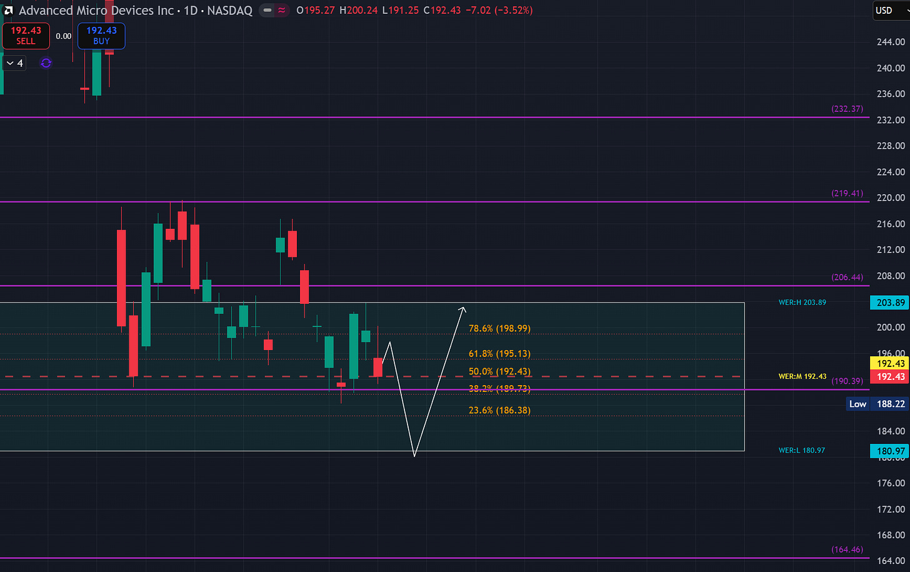Click the (164.46) horizontal line label
This screenshot has height=572, width=910.
[x=847, y=549]
